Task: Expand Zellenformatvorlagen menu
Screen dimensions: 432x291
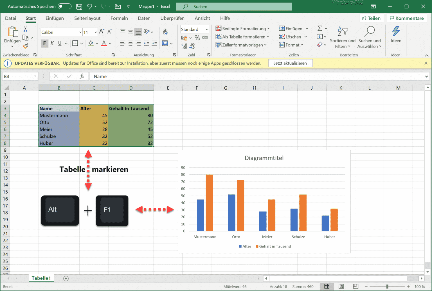Action: point(241,45)
